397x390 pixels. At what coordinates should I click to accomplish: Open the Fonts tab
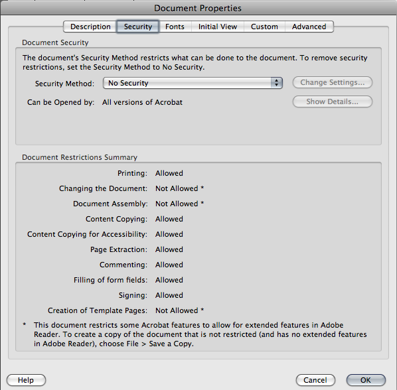(175, 27)
